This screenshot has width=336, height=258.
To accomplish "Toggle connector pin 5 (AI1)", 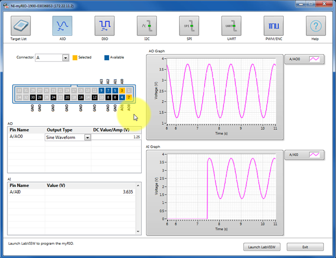I will (115, 90).
